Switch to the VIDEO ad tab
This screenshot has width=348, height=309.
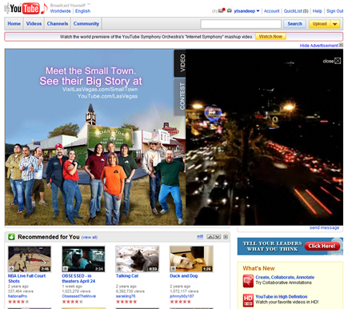180,63
